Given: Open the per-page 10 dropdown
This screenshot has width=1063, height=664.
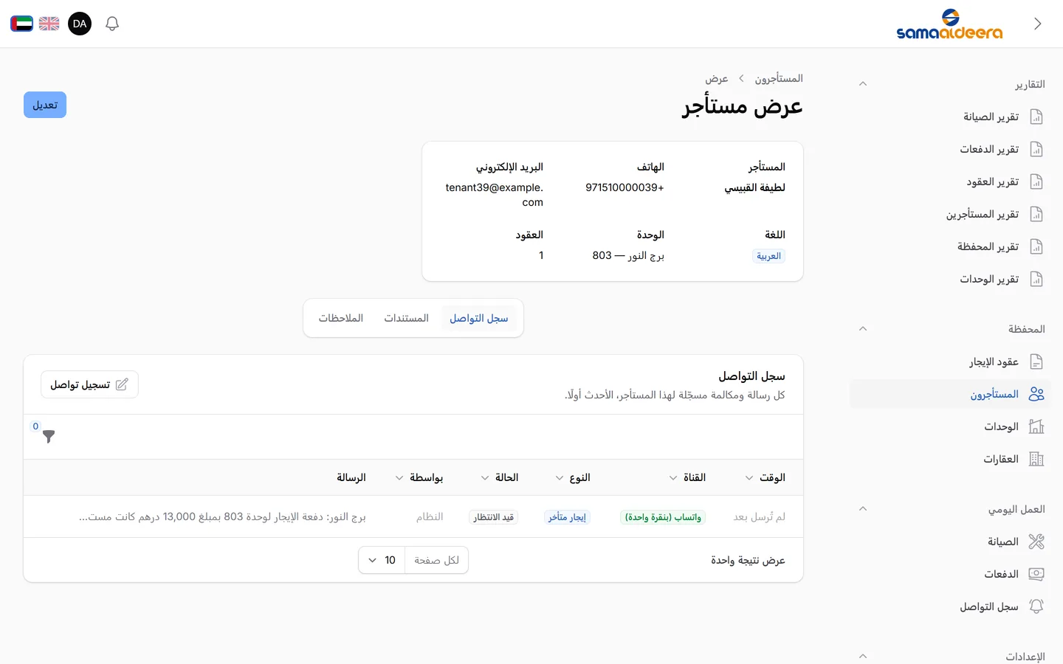Looking at the screenshot, I should 382,560.
